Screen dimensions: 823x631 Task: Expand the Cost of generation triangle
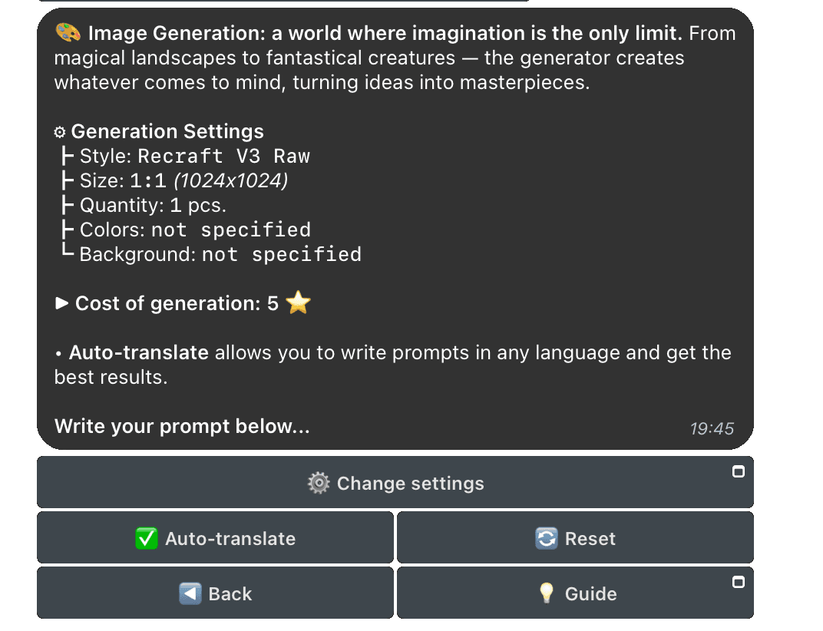click(62, 303)
